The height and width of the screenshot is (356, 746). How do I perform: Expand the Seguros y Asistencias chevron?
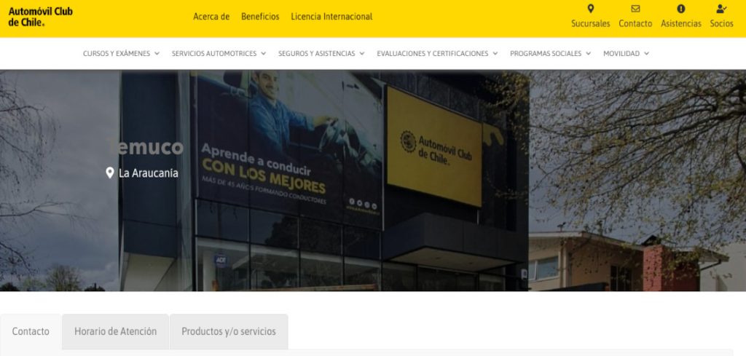[361, 54]
